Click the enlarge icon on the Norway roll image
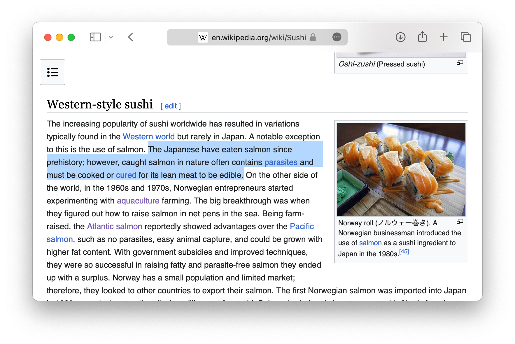The width and height of the screenshot is (515, 344). 460,222
